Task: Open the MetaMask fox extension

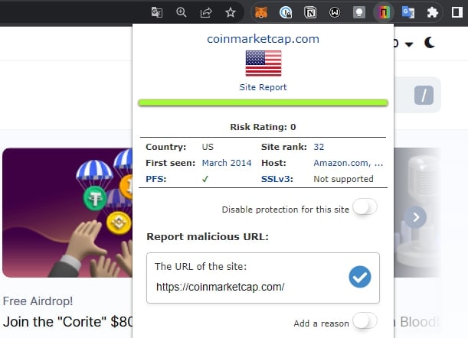Action: pyautogui.click(x=261, y=12)
